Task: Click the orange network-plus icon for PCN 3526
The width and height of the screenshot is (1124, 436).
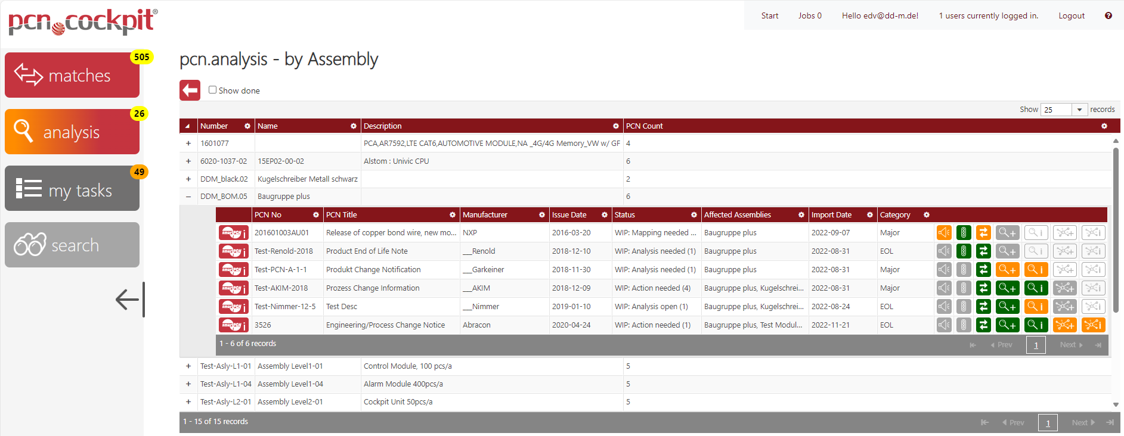Action: 1064,325
